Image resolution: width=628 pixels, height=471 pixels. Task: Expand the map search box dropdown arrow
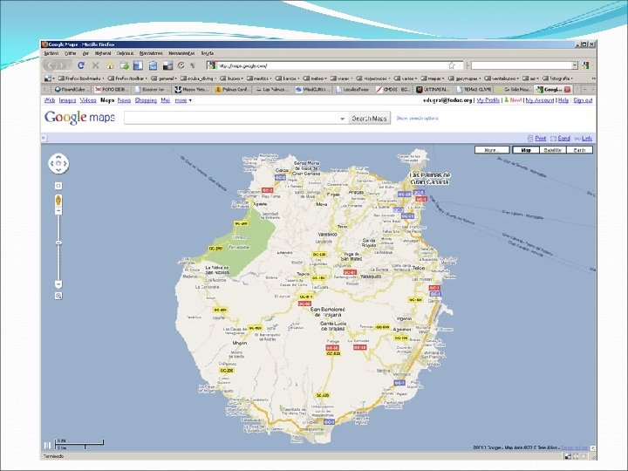pos(343,119)
